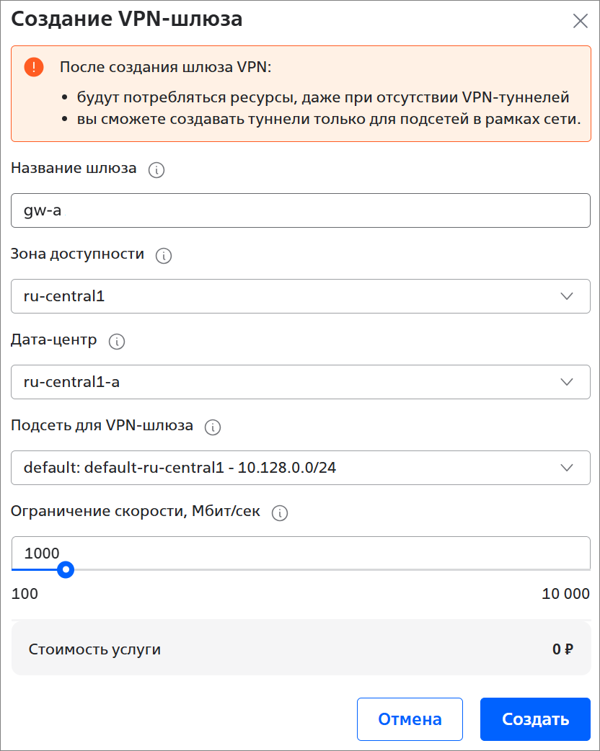Click info icon next to Ограничение скорости
Image resolution: width=600 pixels, height=751 pixels.
tap(280, 513)
